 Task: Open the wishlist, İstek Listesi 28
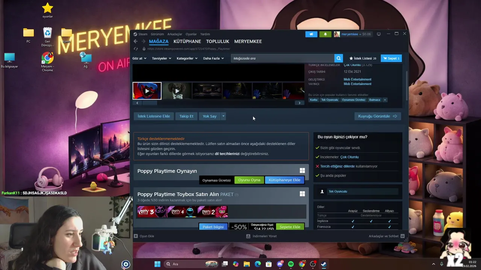[x=363, y=58]
